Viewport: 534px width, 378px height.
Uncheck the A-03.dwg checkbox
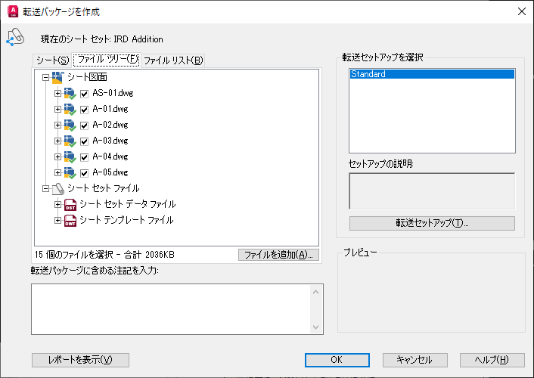click(84, 141)
